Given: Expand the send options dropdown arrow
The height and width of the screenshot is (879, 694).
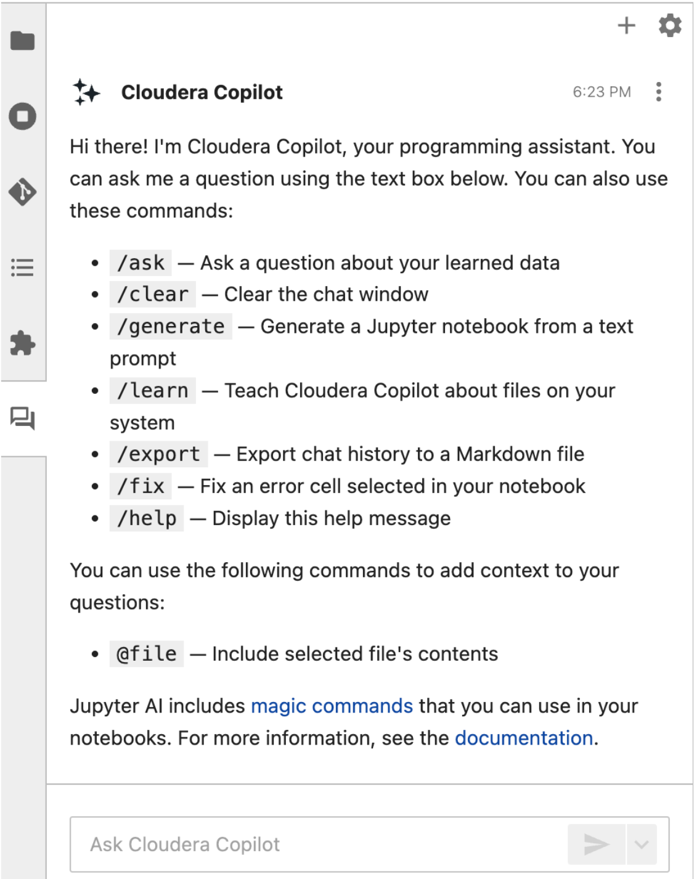Looking at the screenshot, I should coord(642,844).
